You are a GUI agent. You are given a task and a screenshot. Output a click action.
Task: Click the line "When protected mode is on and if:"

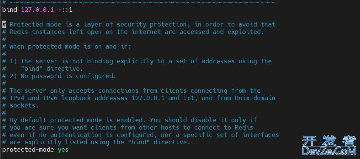pos(70,46)
